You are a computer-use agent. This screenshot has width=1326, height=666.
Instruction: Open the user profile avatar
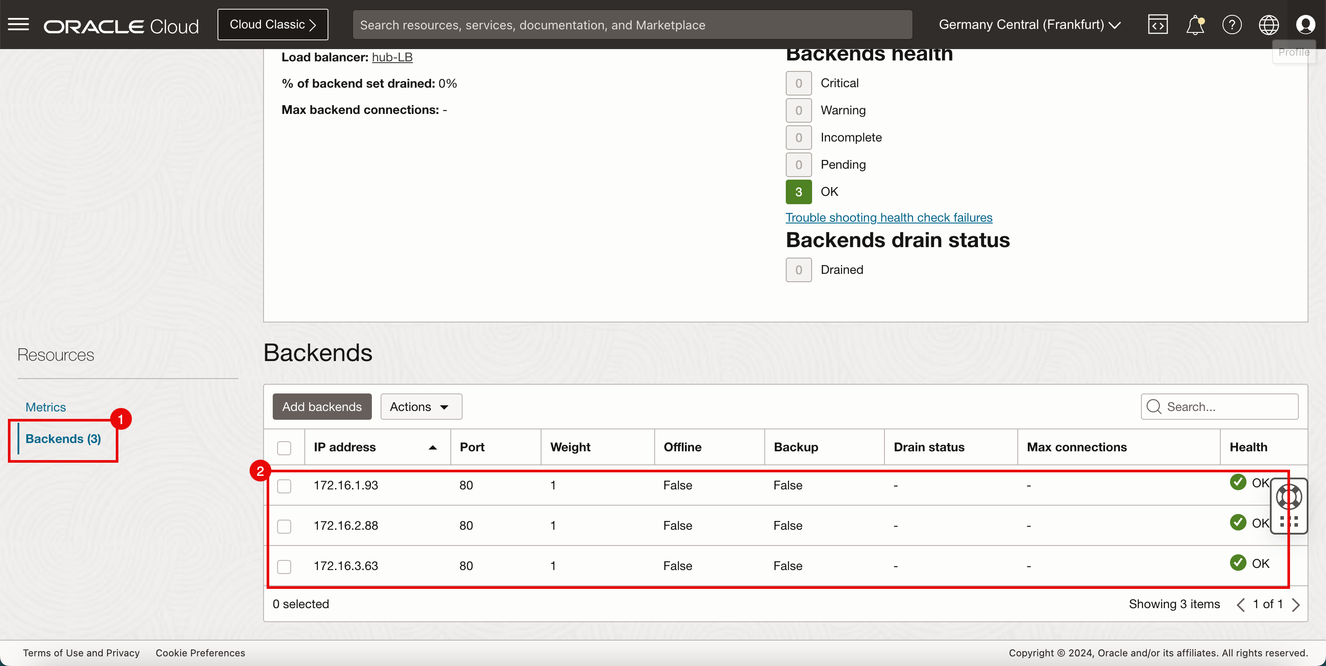pyautogui.click(x=1305, y=24)
